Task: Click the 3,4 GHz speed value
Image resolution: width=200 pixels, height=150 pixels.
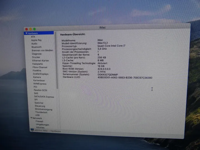Action: [x=102, y=49]
